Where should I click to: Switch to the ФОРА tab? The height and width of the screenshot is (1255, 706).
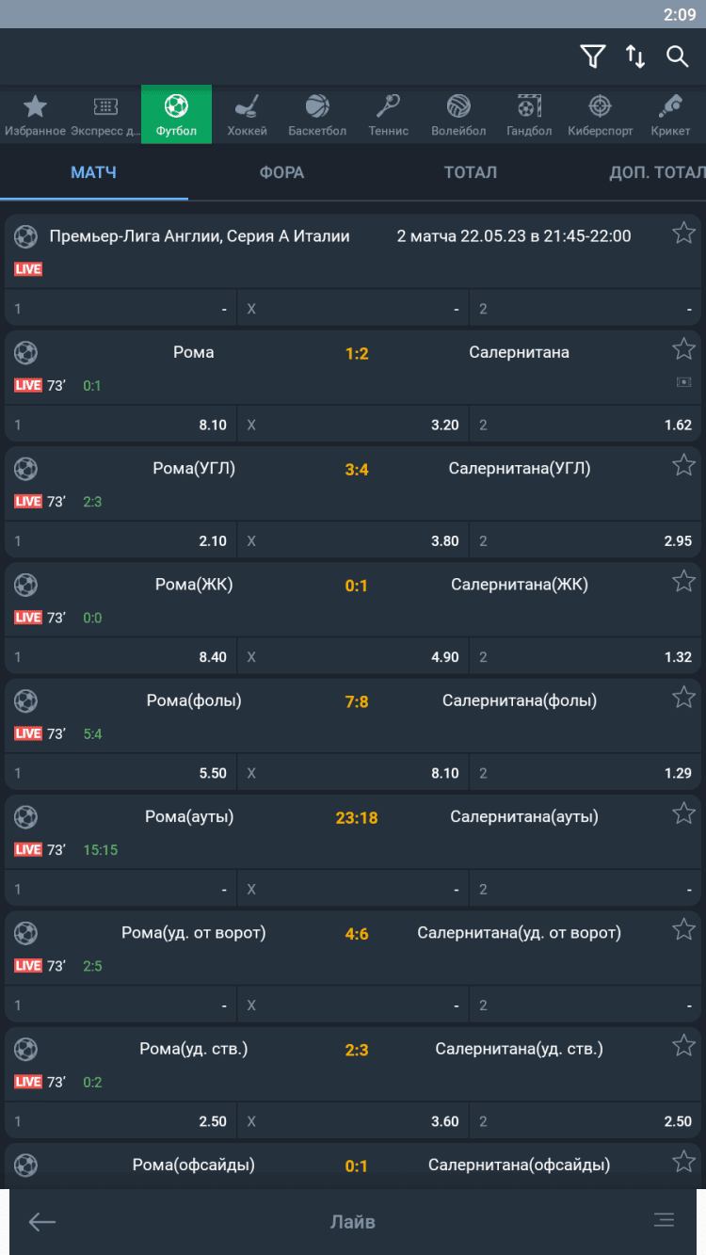point(281,172)
